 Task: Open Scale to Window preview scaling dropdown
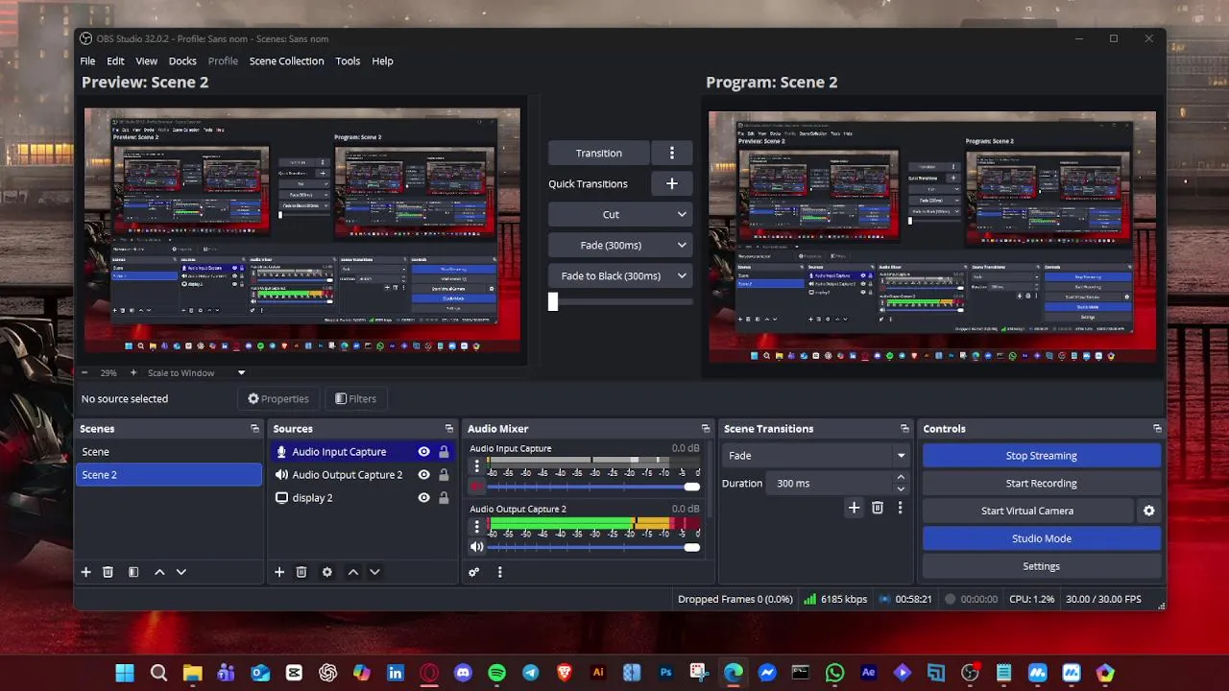(x=196, y=372)
